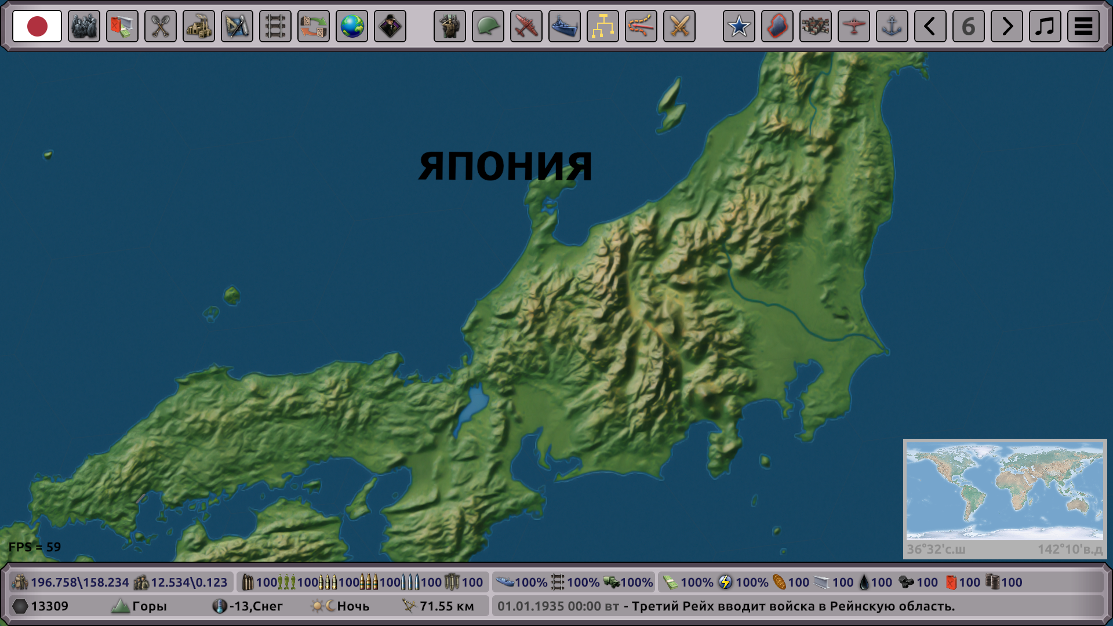Toggle the red region map mode
Viewport: 1113px width, 626px height.
777,26
